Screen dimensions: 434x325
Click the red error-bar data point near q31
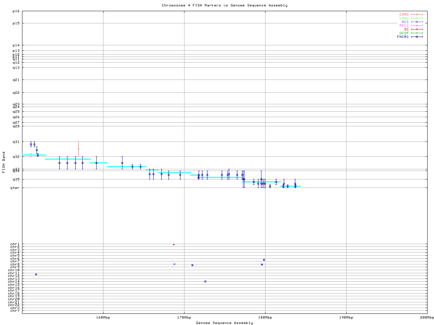(78, 149)
